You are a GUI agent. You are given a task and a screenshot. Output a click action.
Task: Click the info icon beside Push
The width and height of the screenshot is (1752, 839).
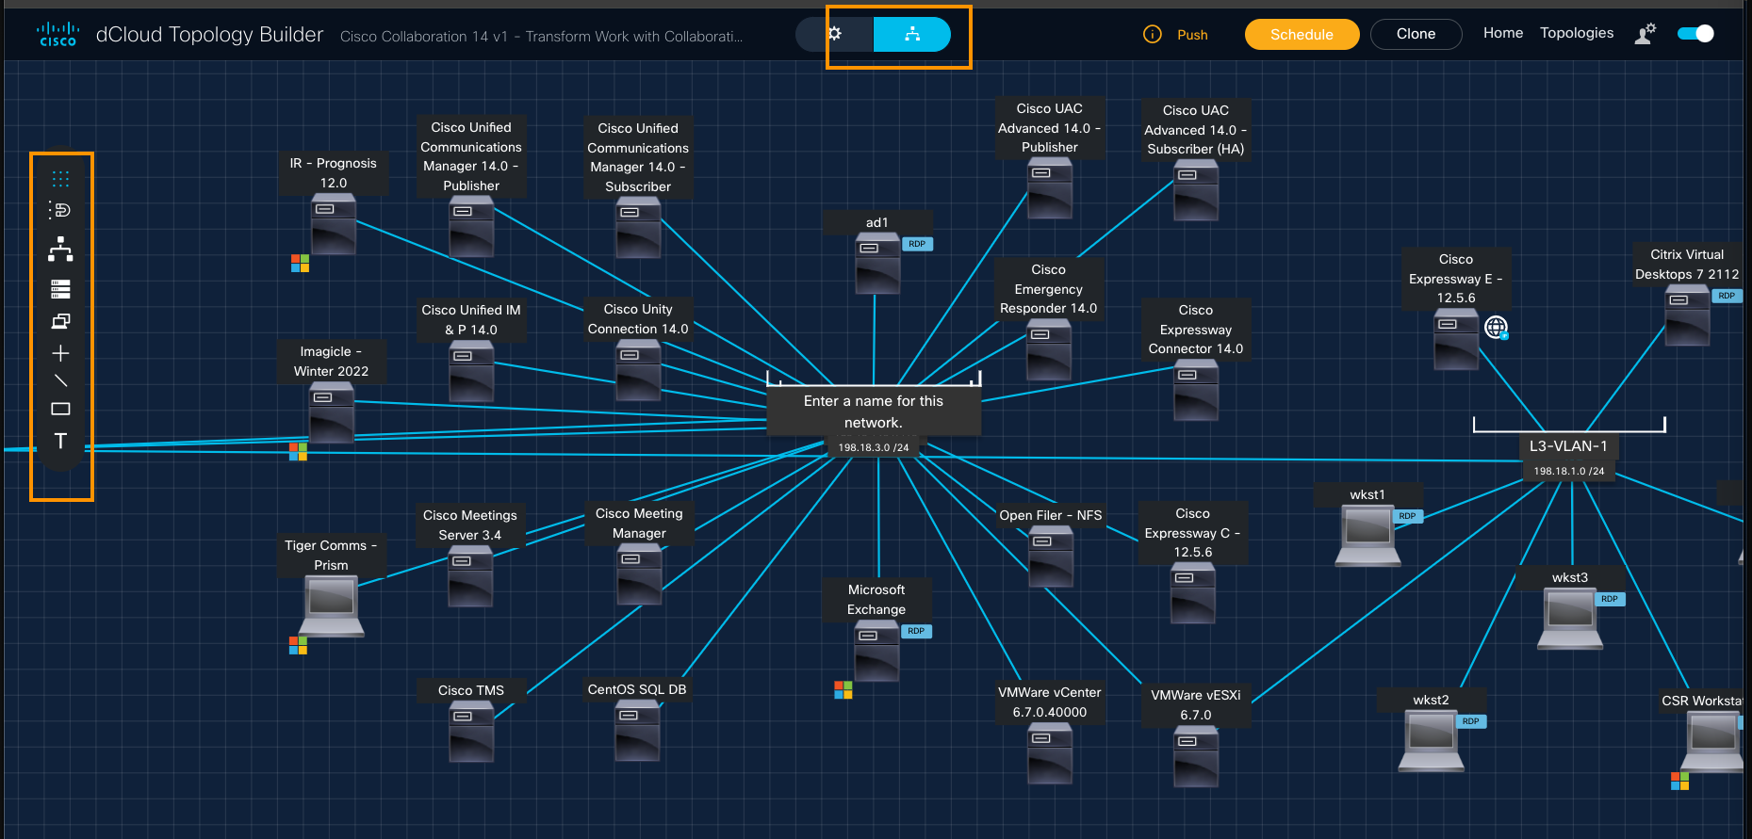coord(1152,35)
